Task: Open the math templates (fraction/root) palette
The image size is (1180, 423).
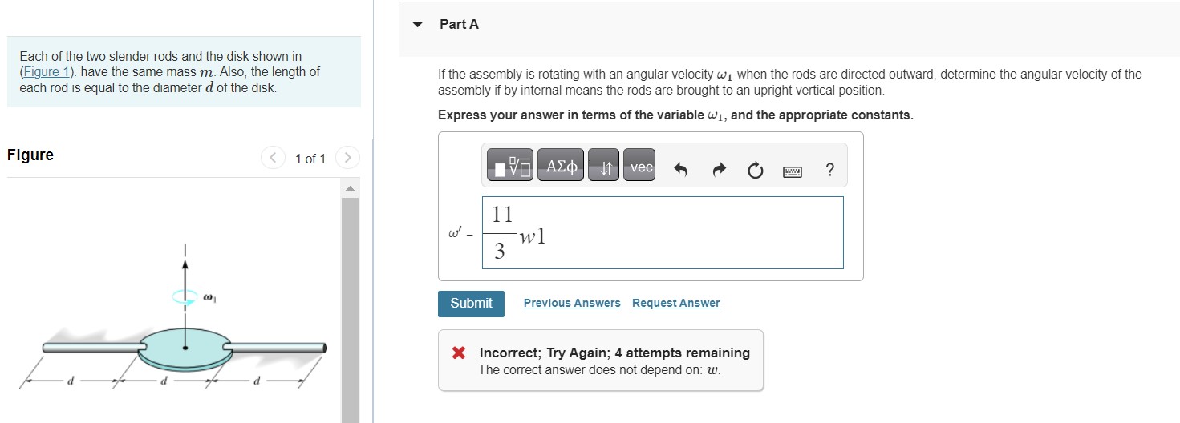Action: click(x=510, y=167)
